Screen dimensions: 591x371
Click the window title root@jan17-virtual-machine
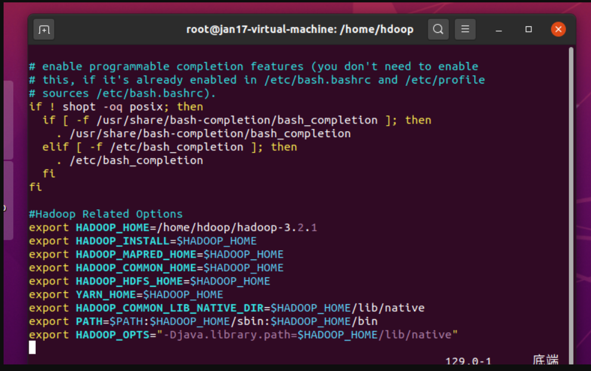[299, 29]
